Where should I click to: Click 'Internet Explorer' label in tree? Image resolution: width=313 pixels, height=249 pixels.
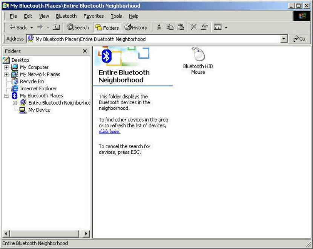[x=38, y=88]
